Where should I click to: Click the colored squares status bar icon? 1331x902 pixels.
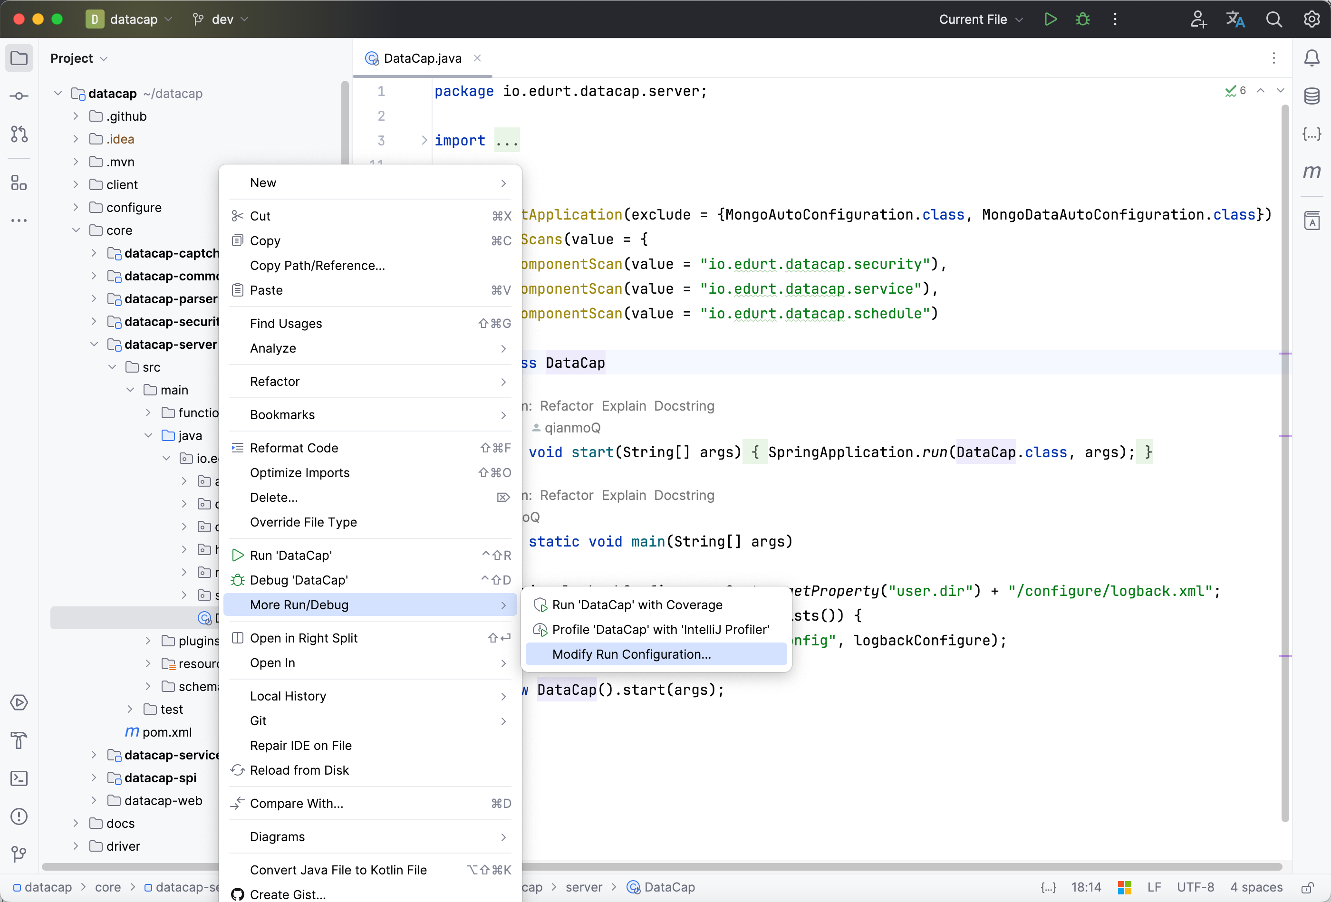[1124, 888]
